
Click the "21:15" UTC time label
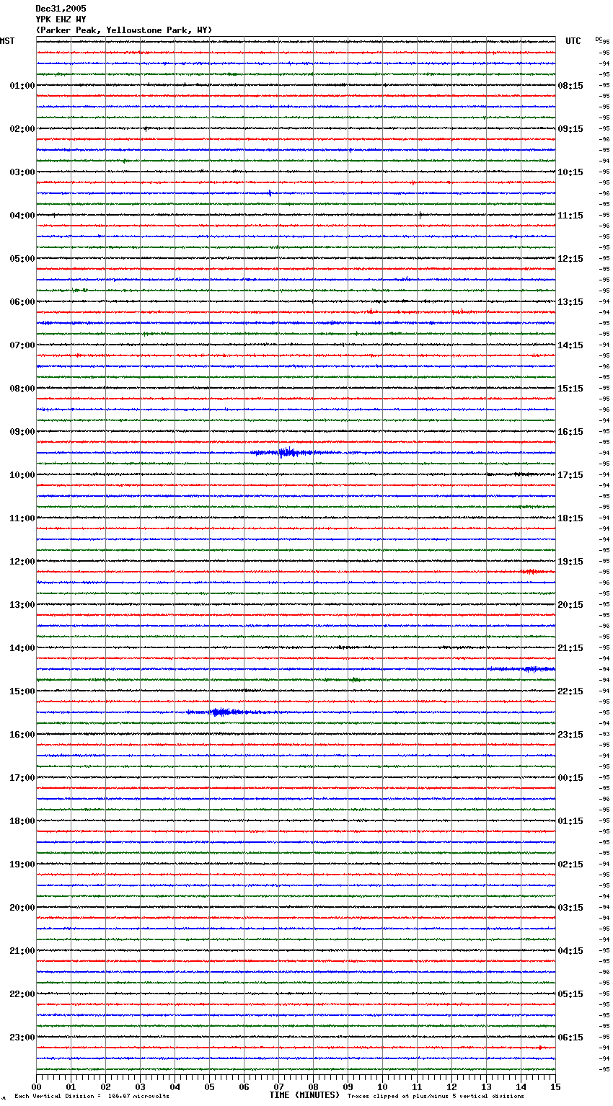(x=570, y=648)
